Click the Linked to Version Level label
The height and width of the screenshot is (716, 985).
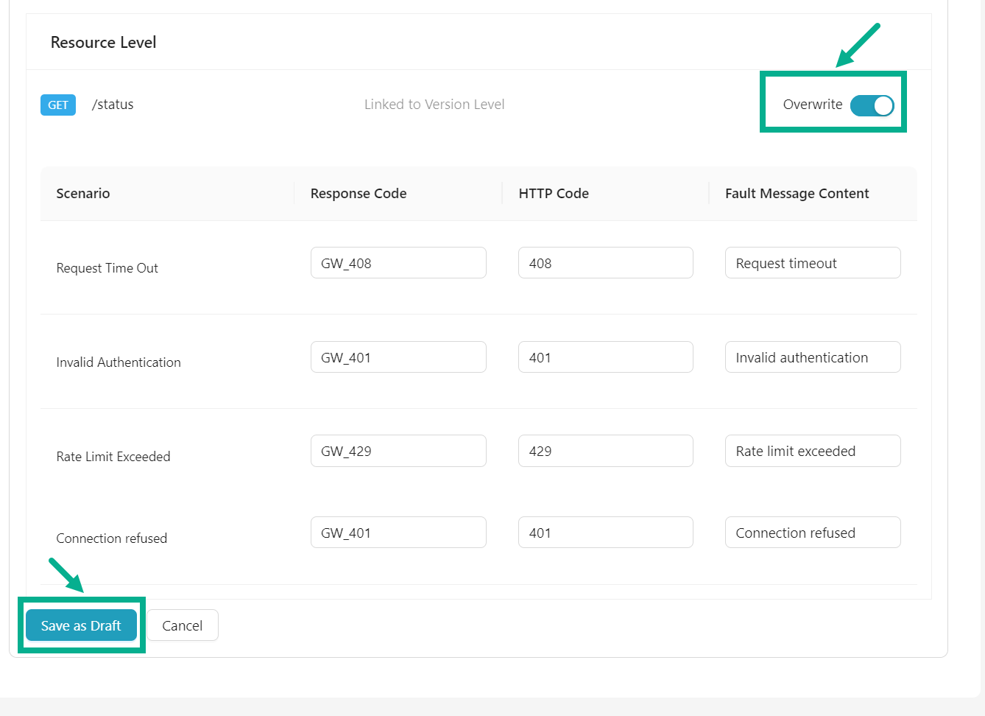point(434,105)
